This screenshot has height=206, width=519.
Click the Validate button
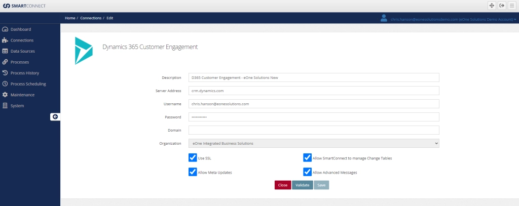coord(302,185)
